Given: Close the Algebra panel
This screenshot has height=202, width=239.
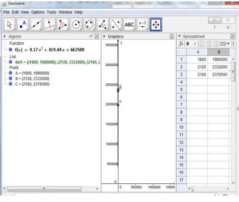Looking at the screenshot, I should tap(97, 36).
